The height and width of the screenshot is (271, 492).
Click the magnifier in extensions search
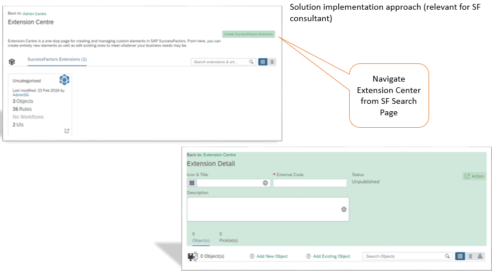coord(251,62)
